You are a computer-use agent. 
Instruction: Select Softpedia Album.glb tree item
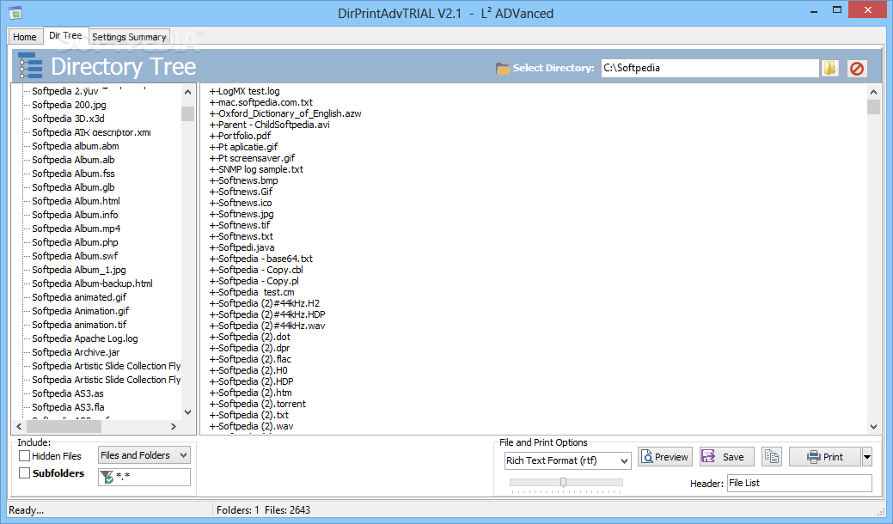[x=73, y=186]
